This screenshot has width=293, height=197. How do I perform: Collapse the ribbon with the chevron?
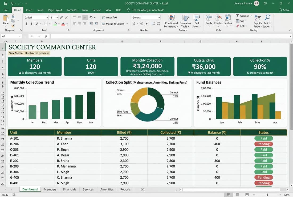coord(290,30)
